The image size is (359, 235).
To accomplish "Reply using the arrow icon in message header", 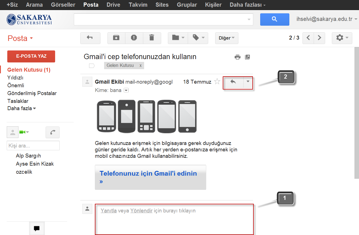I will point(233,82).
